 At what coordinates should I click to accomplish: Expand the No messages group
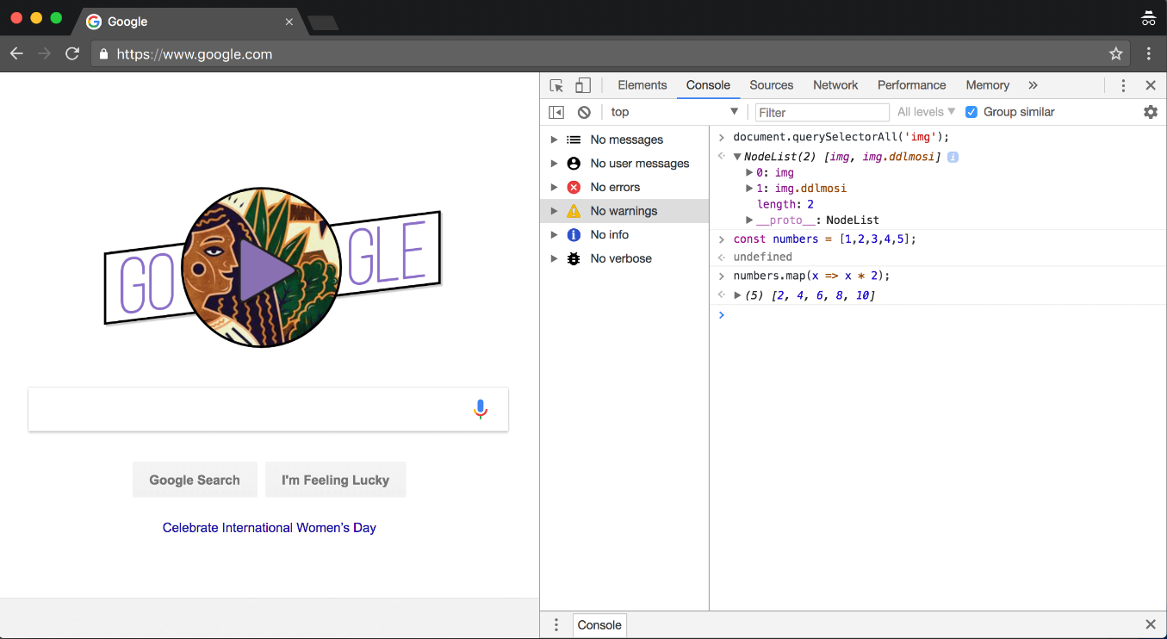[x=554, y=140]
